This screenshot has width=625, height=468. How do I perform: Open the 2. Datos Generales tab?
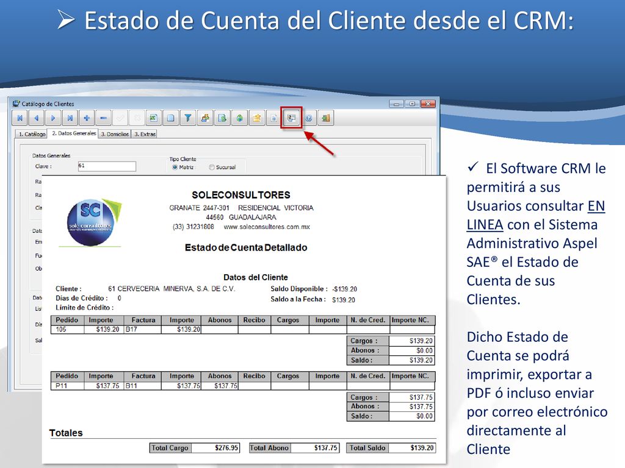[73, 133]
